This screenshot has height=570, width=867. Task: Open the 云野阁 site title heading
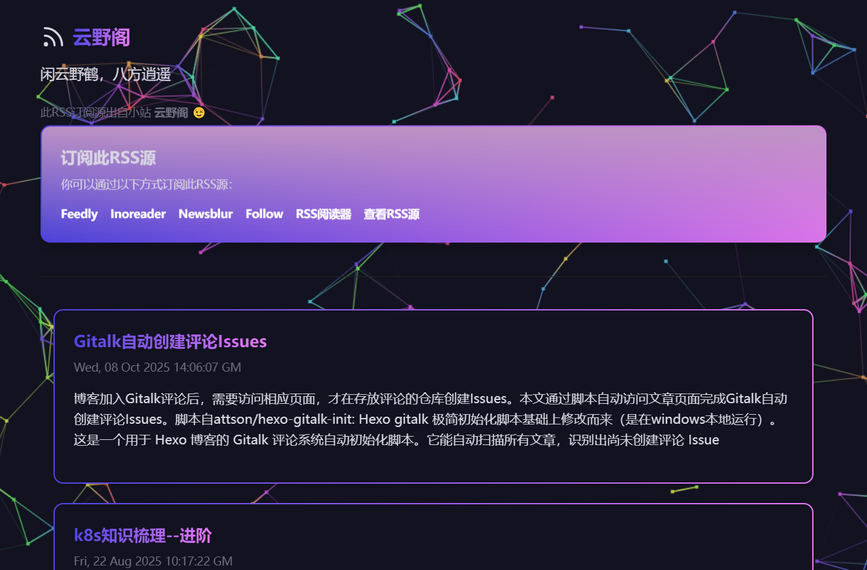pos(102,37)
